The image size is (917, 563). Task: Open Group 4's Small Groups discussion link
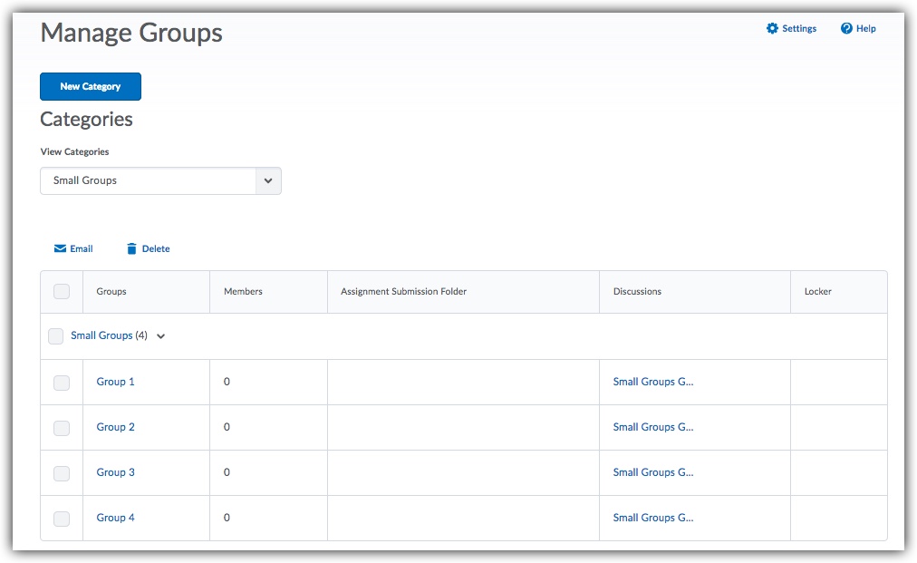(x=652, y=518)
